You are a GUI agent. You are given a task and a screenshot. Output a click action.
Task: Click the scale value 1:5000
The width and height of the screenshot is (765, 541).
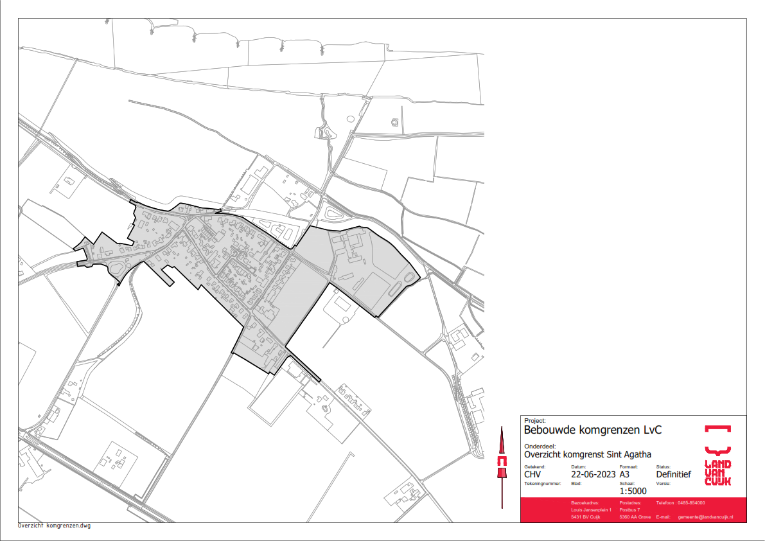coord(633,492)
